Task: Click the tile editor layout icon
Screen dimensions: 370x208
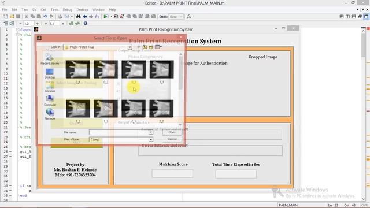Action: [x=342, y=17]
